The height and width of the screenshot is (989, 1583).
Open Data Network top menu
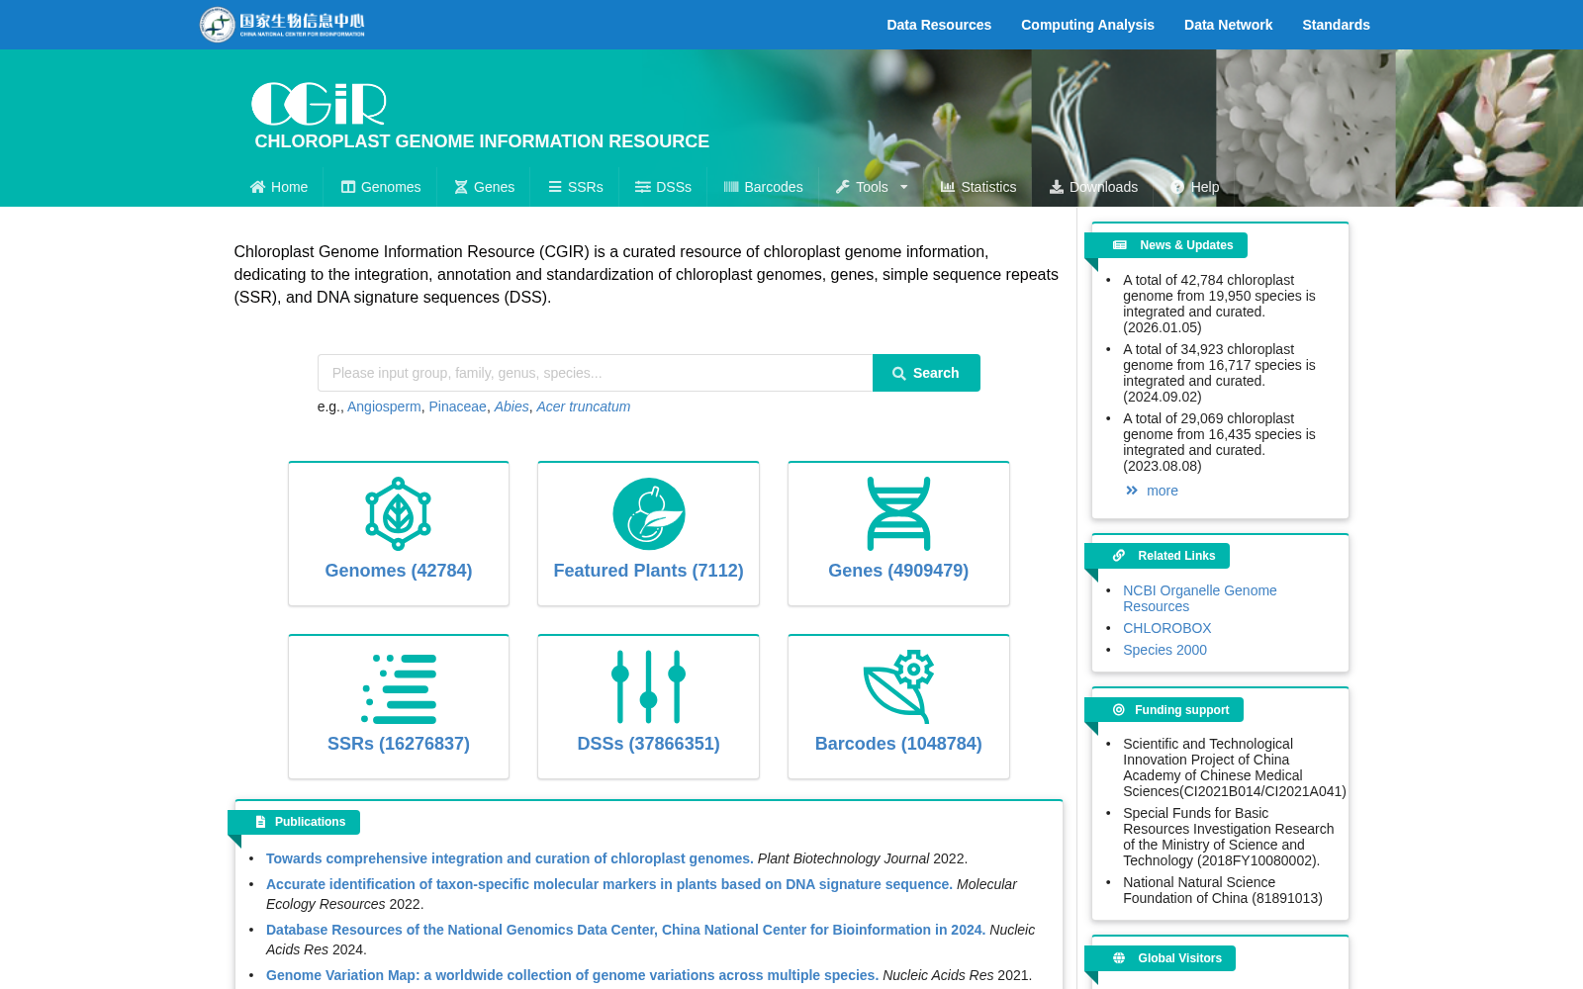click(1228, 25)
